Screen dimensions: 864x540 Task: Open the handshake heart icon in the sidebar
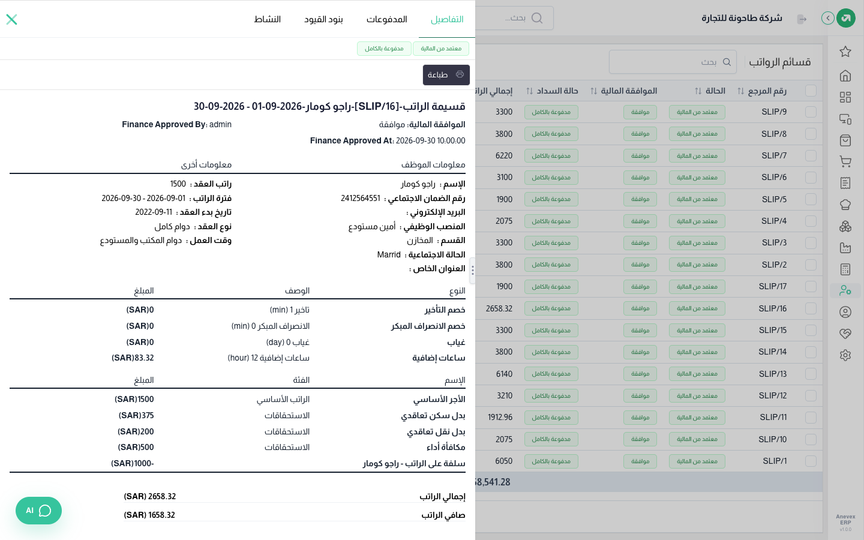(x=845, y=334)
